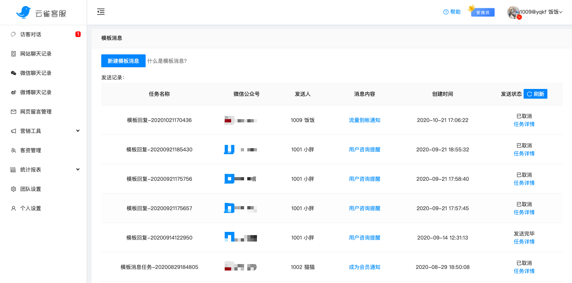Open the 访客对话 chat bubble icon
The width and height of the screenshot is (572, 283).
(13, 34)
